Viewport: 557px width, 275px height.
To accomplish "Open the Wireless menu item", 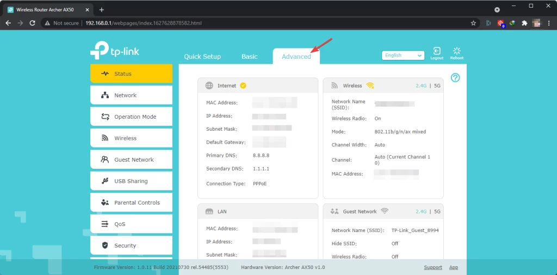I will (131, 138).
